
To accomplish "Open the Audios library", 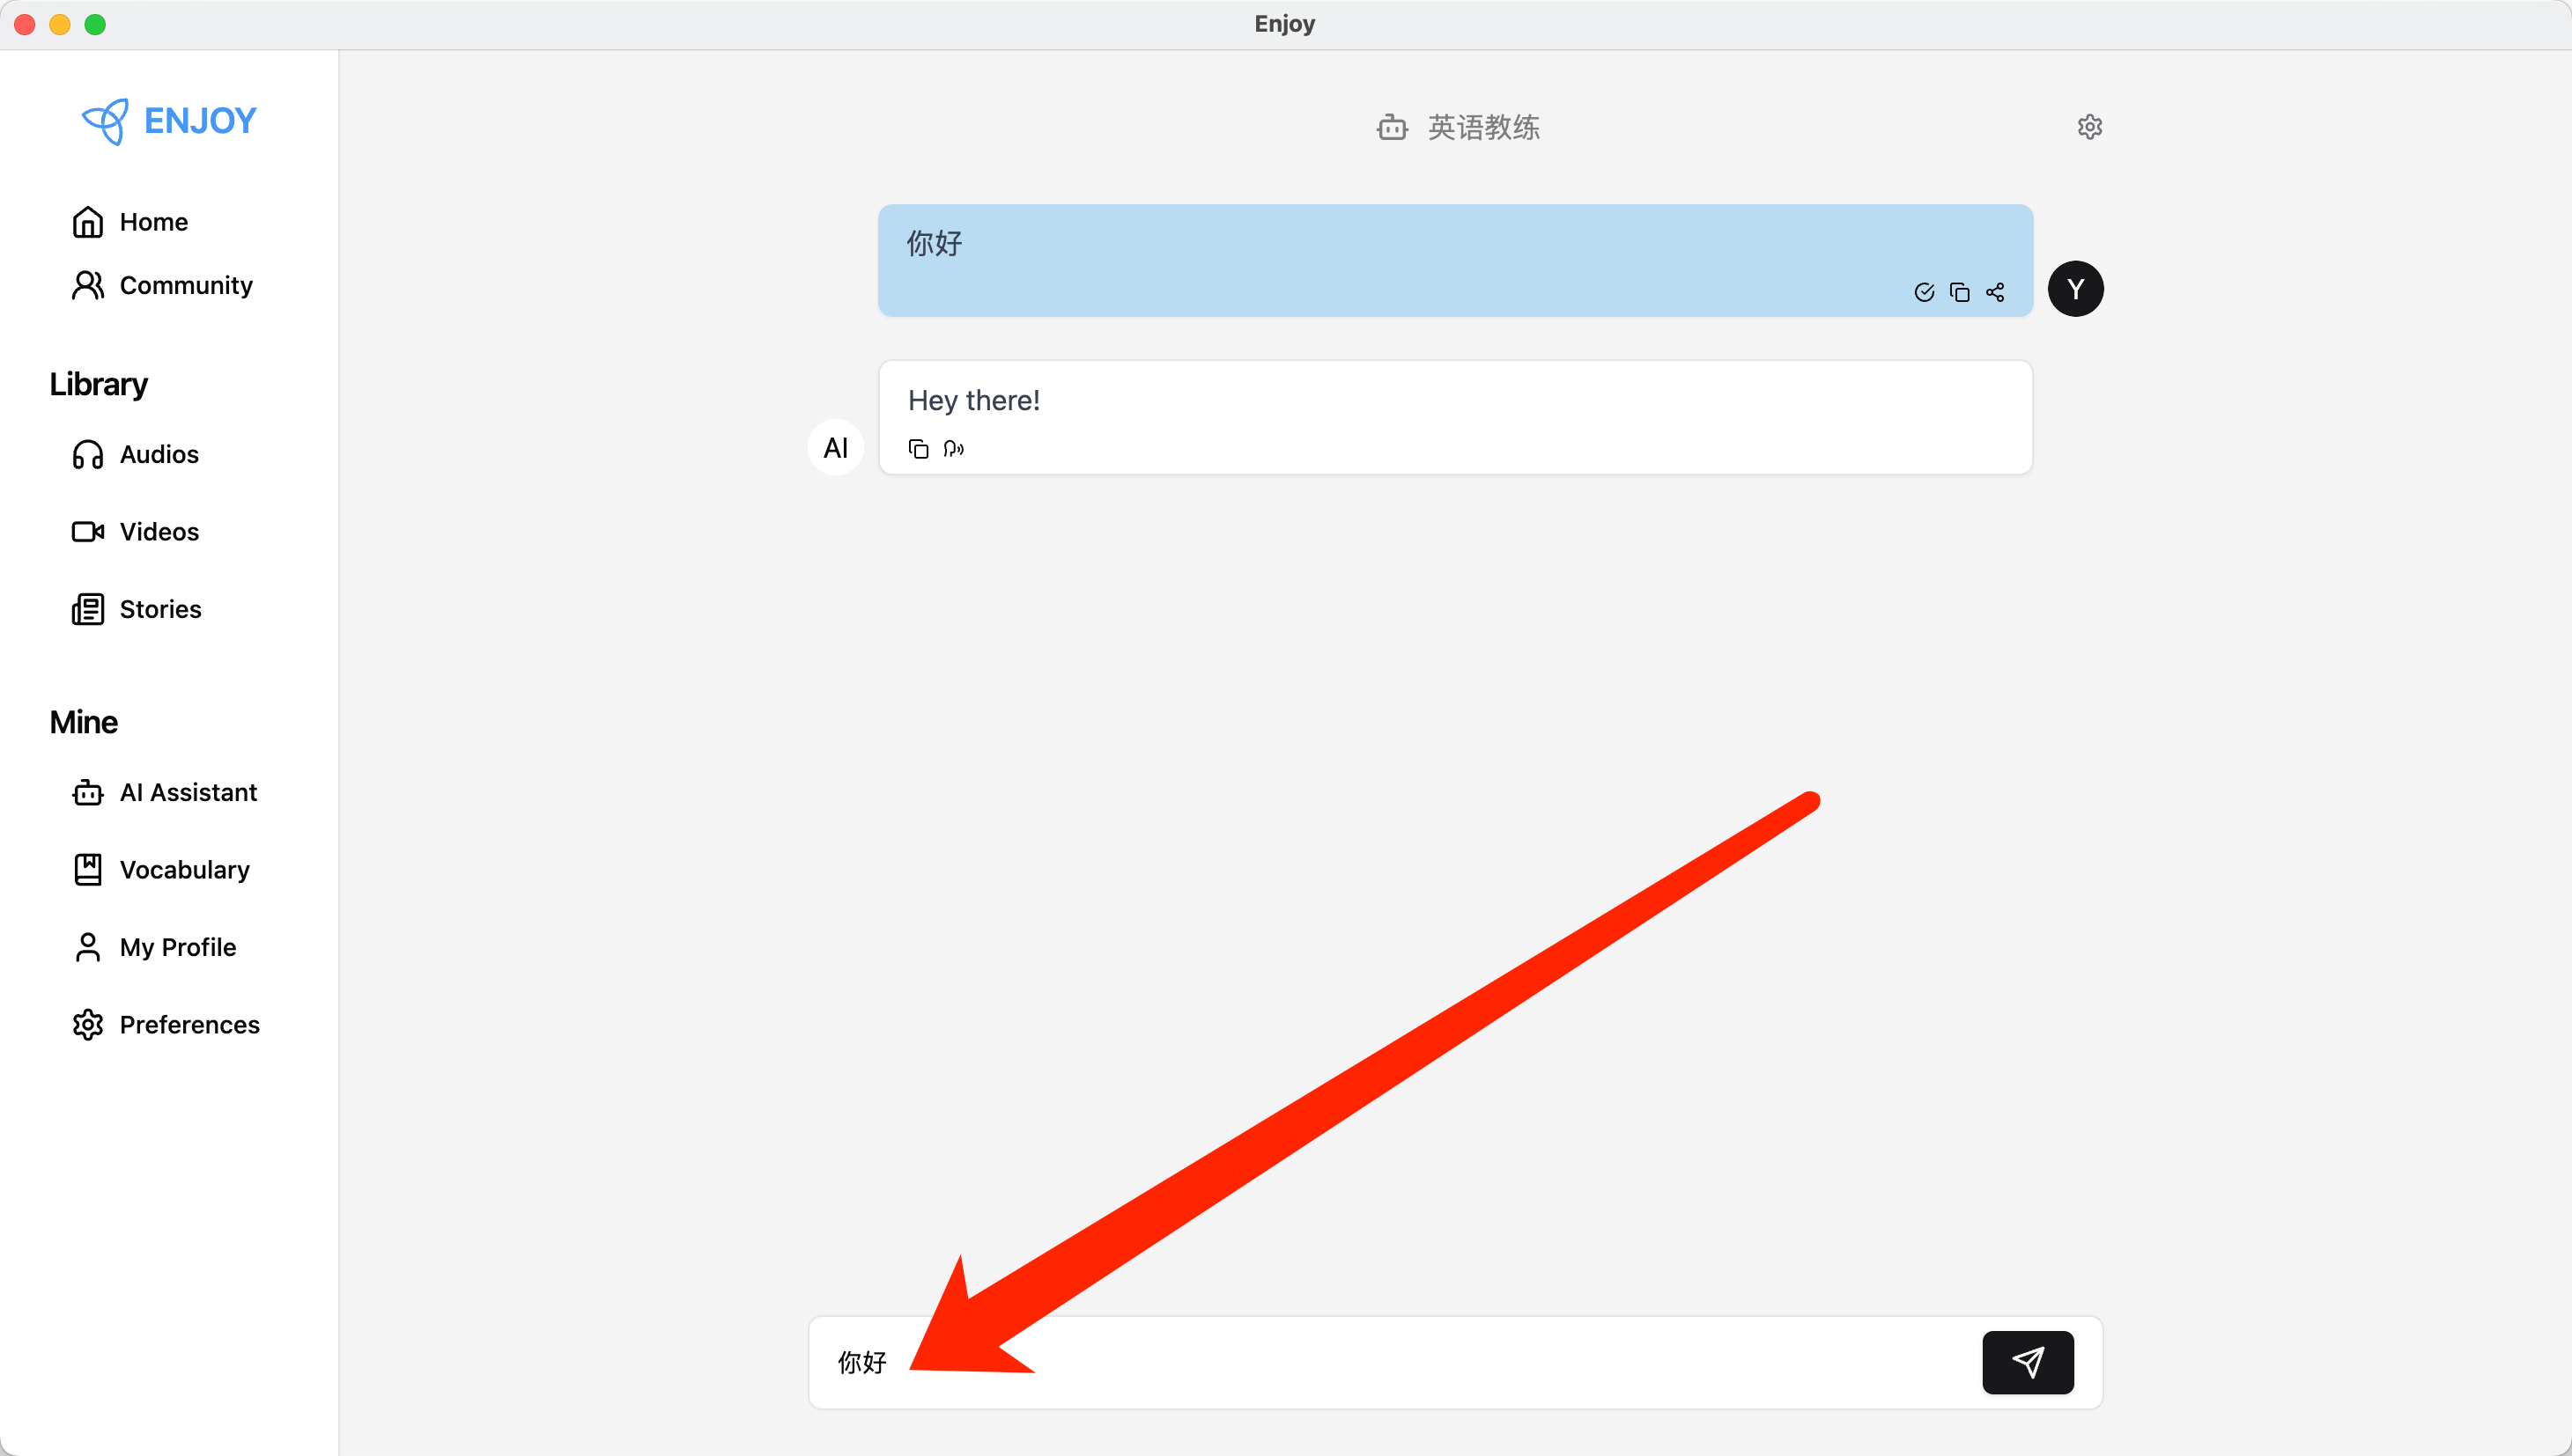I will click(158, 455).
